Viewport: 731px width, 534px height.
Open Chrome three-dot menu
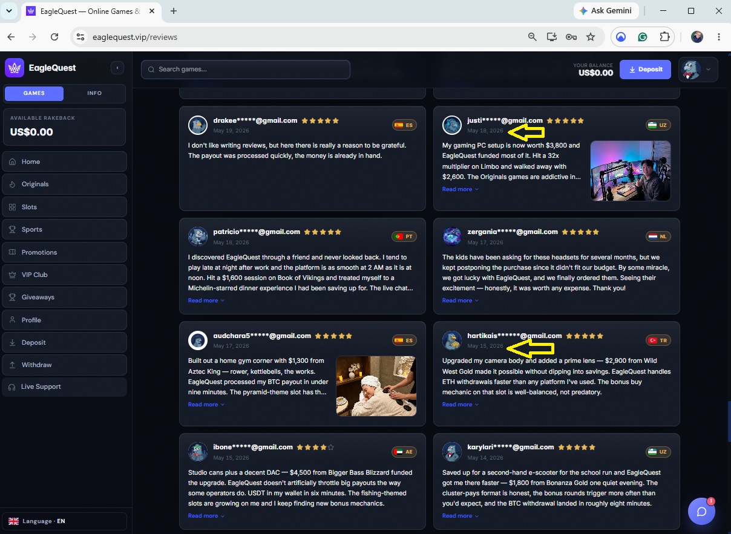719,37
